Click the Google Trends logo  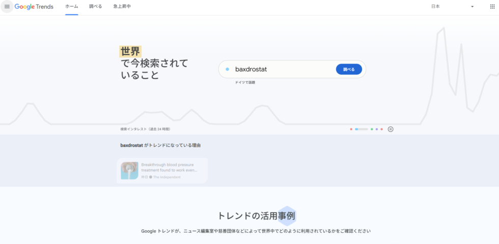(34, 7)
